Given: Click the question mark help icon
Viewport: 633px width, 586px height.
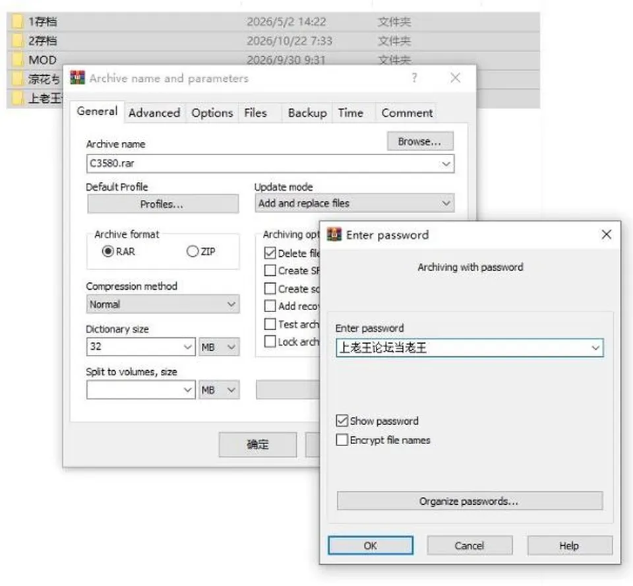Looking at the screenshot, I should click(414, 78).
